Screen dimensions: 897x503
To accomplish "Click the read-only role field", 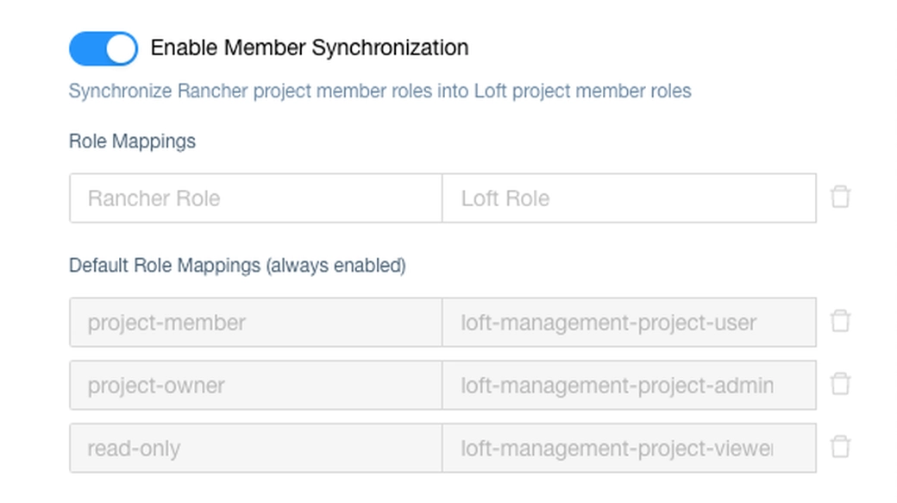I will tap(255, 449).
